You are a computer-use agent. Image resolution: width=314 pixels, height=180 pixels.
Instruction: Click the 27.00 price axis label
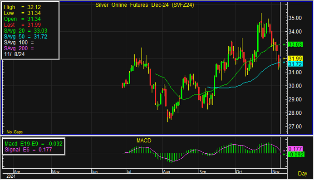[x=295, y=126]
